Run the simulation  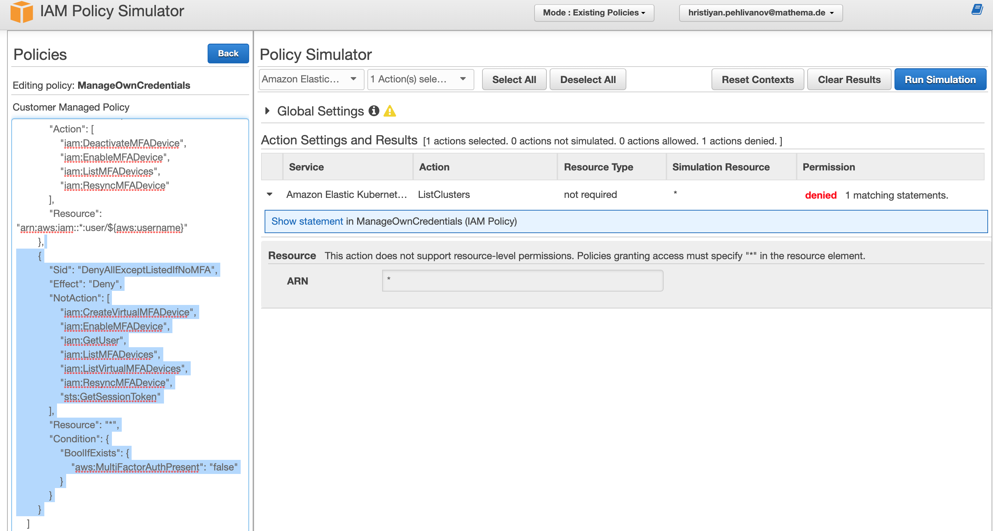(x=940, y=80)
